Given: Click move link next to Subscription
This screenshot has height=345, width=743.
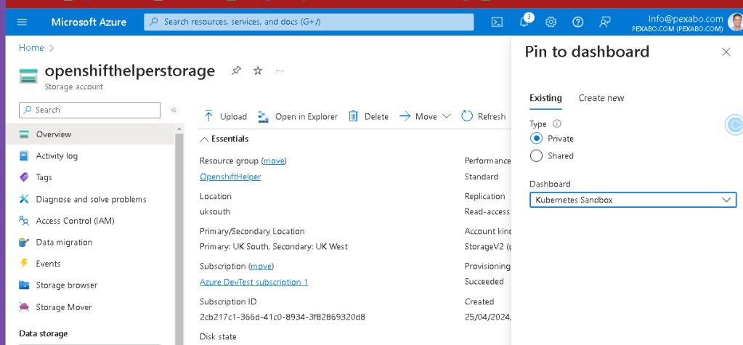Looking at the screenshot, I should click(x=261, y=266).
